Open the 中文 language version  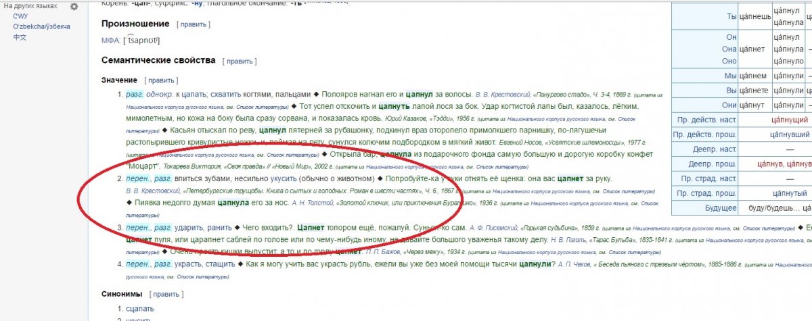point(20,37)
